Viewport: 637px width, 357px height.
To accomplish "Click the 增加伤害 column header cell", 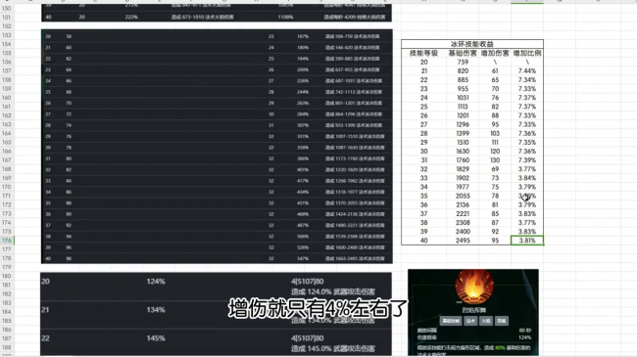I will coord(495,53).
